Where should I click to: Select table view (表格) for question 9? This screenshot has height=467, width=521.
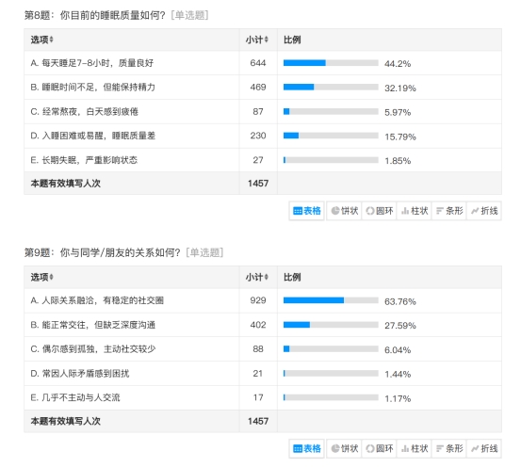point(307,449)
